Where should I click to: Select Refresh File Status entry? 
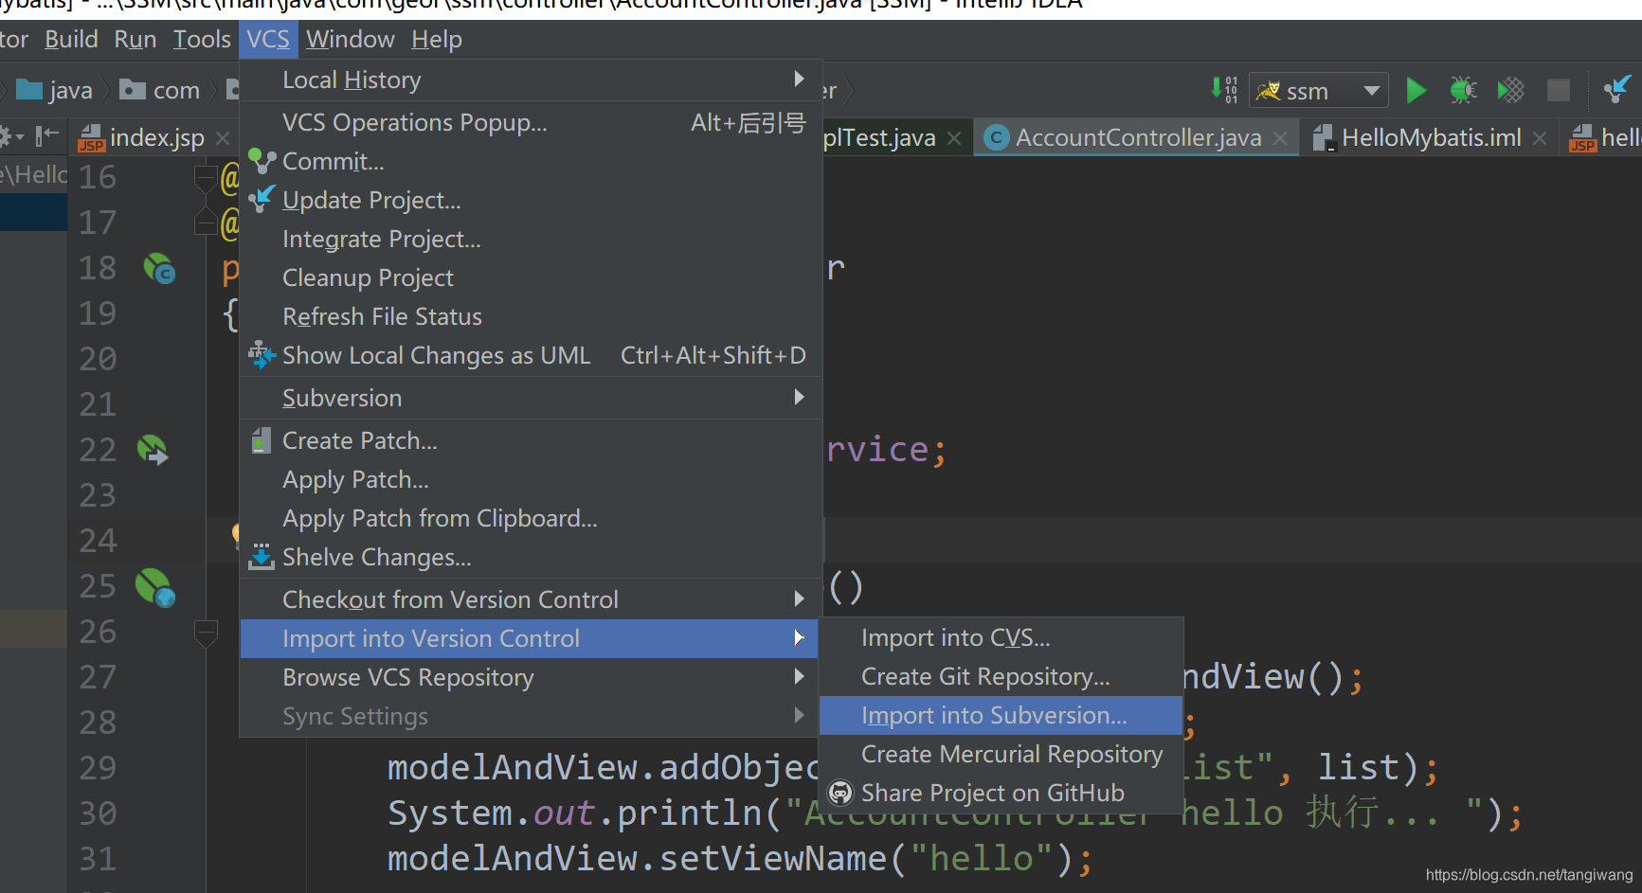point(530,316)
